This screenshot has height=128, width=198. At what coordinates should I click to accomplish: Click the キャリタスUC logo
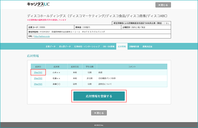point(38,4)
